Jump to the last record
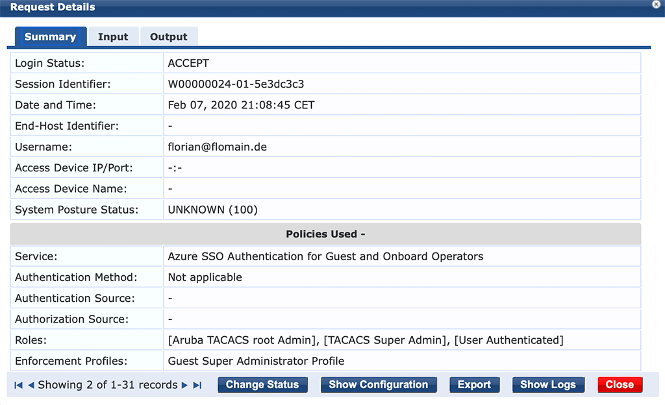 pyautogui.click(x=196, y=384)
